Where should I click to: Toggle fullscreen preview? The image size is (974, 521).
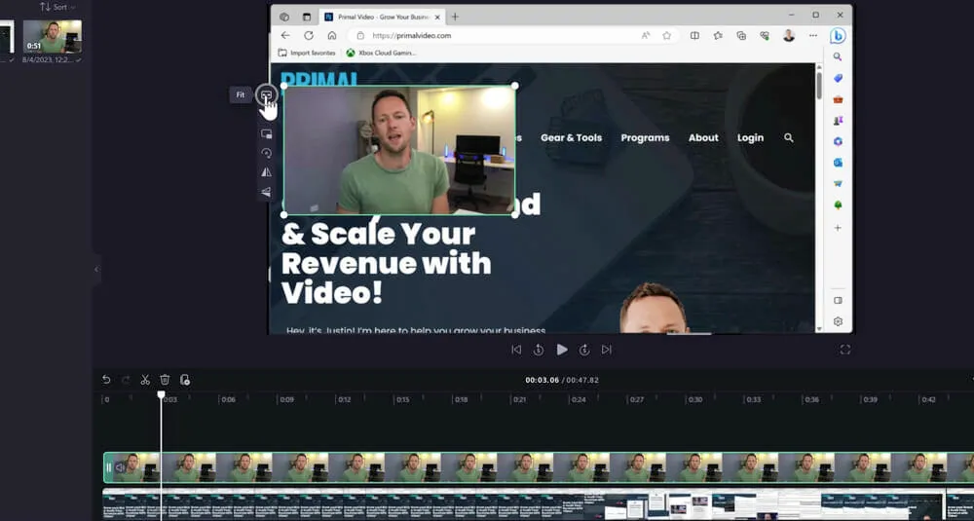point(844,350)
